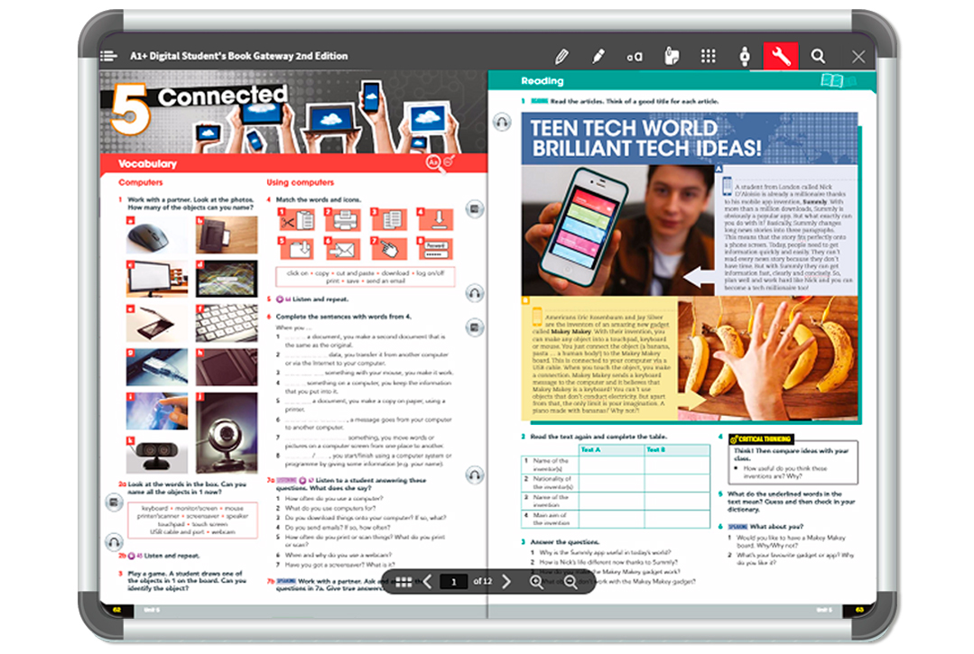974x654 pixels.
Task: Open the sticky notes tool
Action: pyautogui.click(x=671, y=56)
